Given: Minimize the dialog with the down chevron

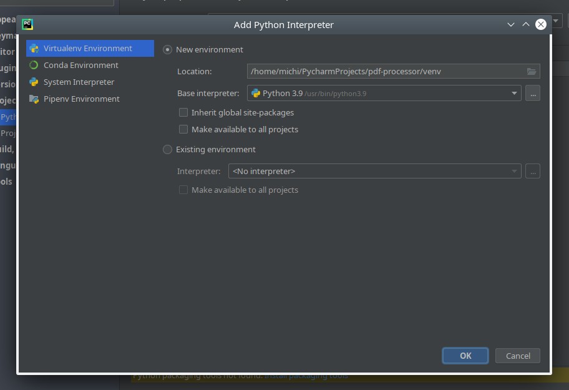Looking at the screenshot, I should [x=511, y=25].
